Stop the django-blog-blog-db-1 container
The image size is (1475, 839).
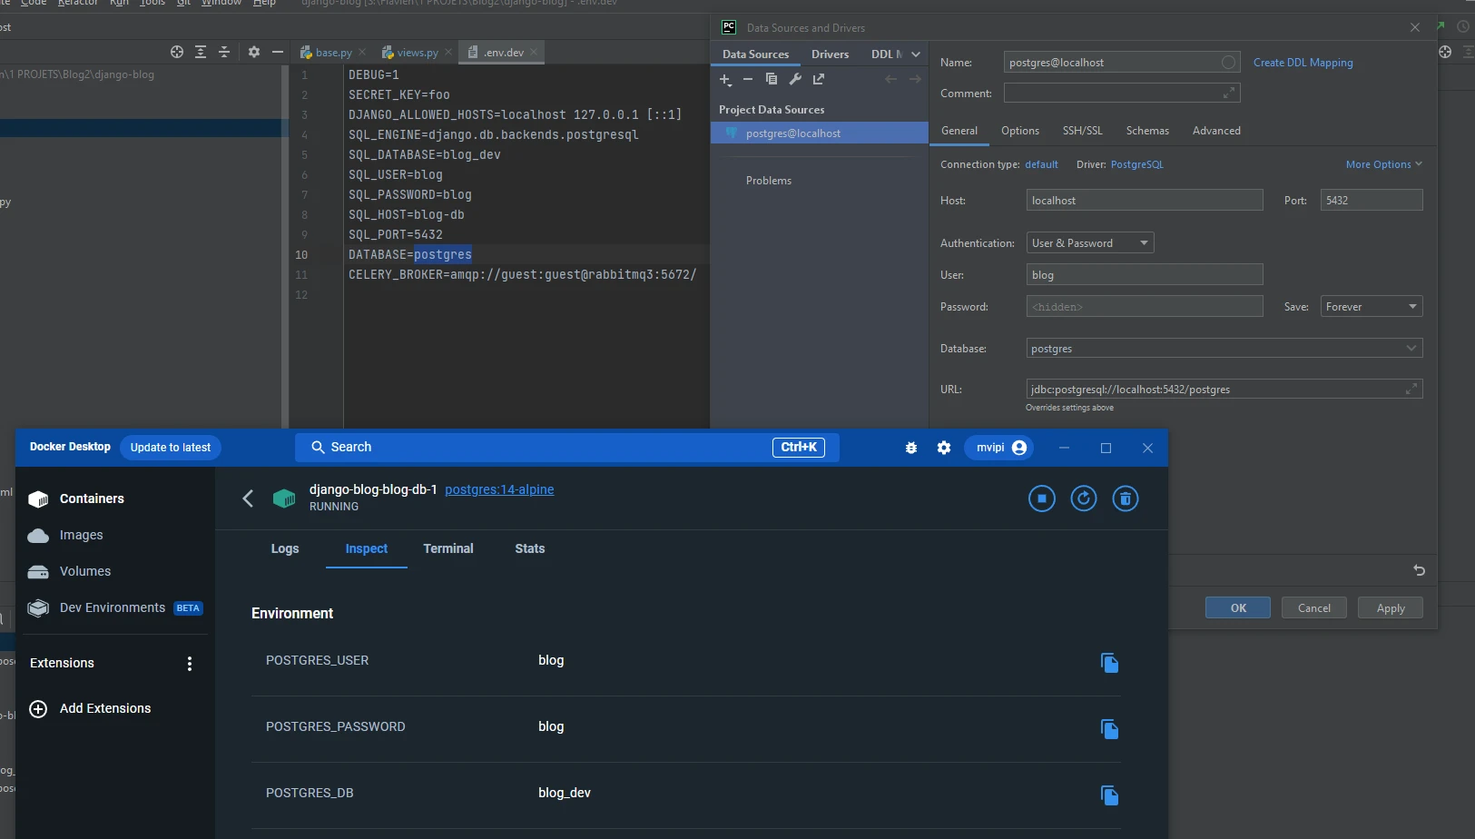(1041, 498)
